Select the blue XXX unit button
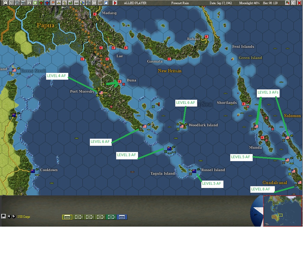The height and width of the screenshot is (265, 305). coord(122,217)
